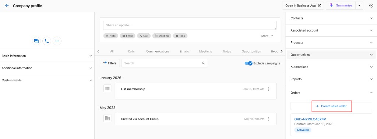This screenshot has height=139, width=377.
Task: Switch to the All tab
Action: point(112,51)
